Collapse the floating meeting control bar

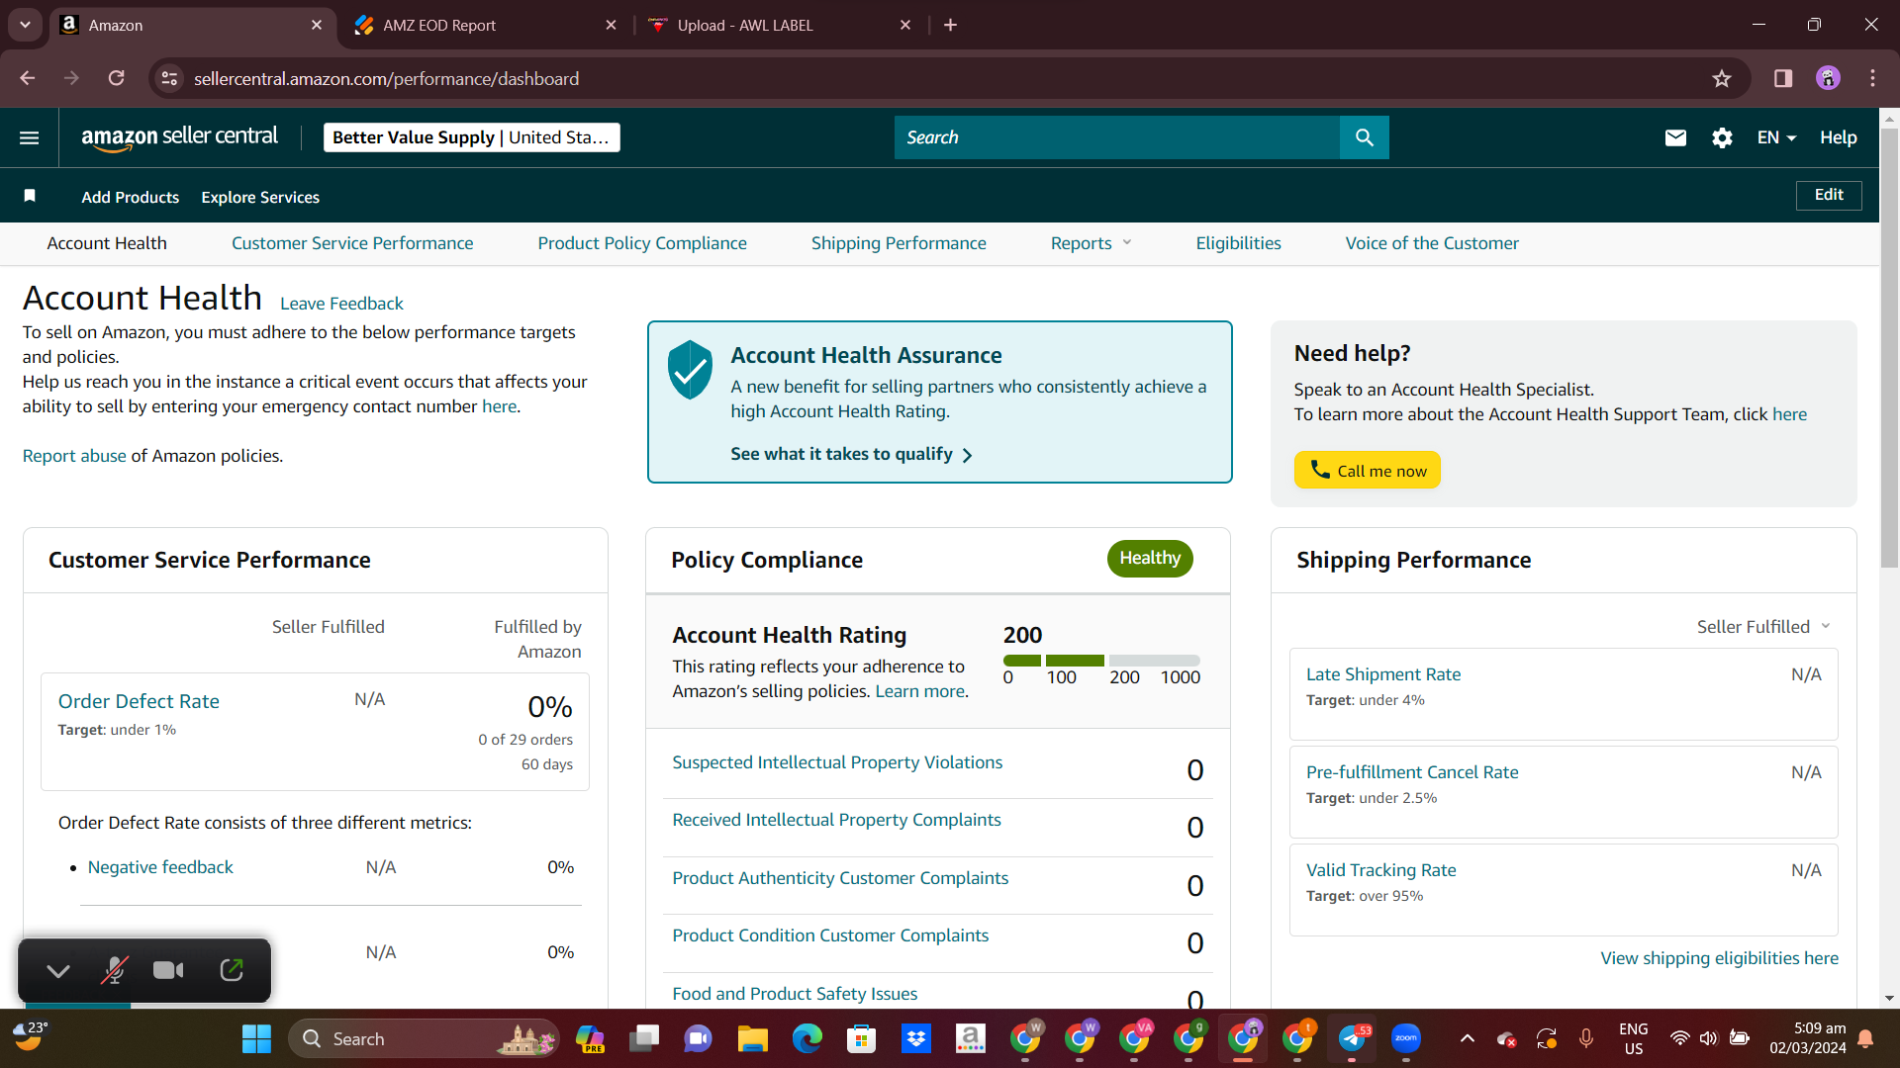58,971
